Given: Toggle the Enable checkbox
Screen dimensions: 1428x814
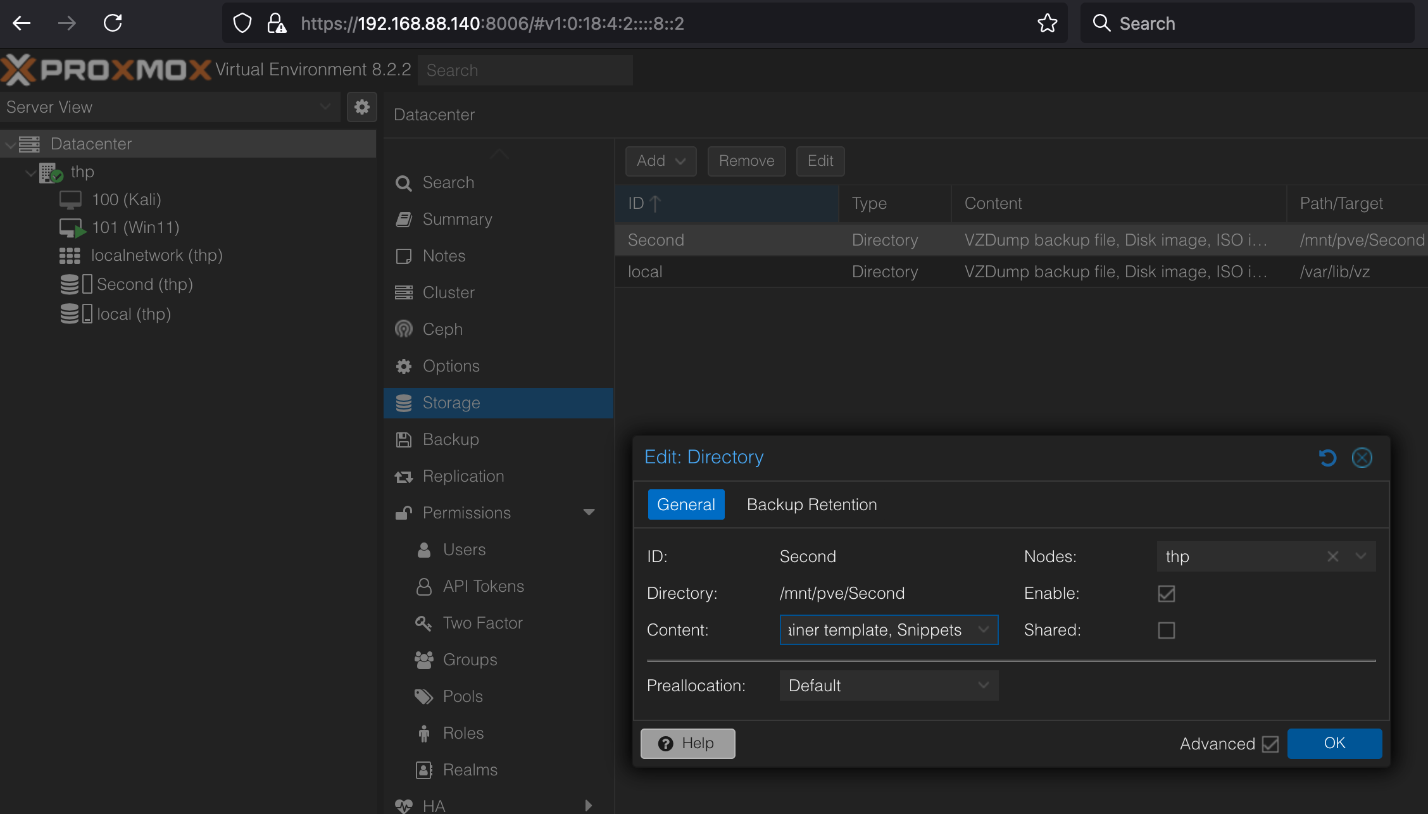Looking at the screenshot, I should point(1166,593).
